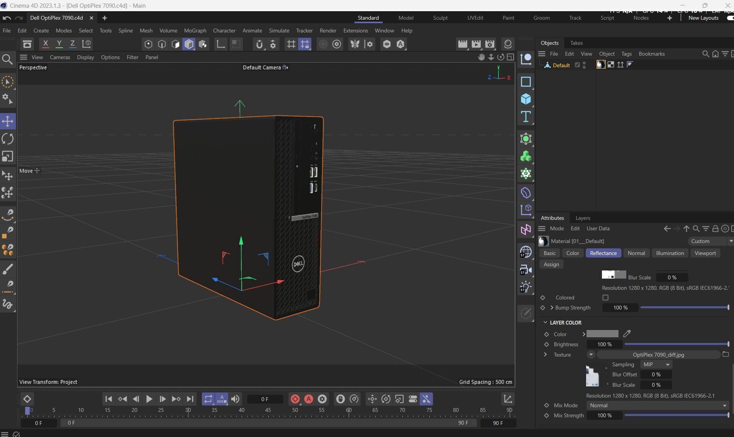The height and width of the screenshot is (437, 734).
Task: Click the Model mode icon
Action: point(189,44)
